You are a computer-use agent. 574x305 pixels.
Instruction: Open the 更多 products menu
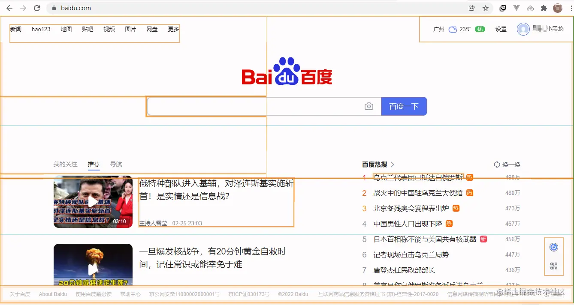pos(173,29)
